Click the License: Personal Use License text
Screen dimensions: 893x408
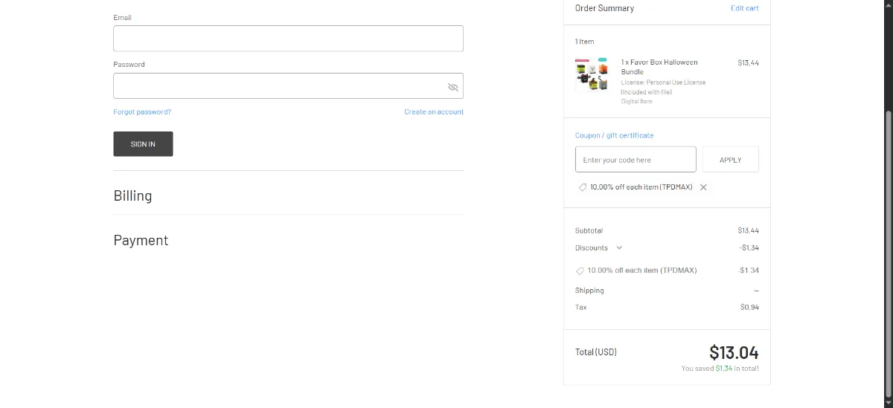(x=663, y=82)
